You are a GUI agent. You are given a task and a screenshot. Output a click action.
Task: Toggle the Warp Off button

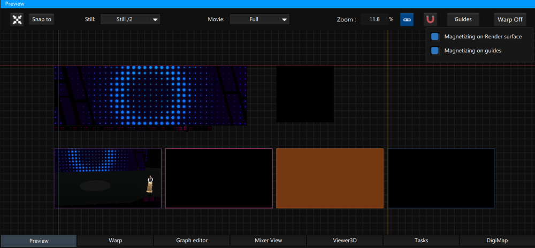[x=509, y=20]
